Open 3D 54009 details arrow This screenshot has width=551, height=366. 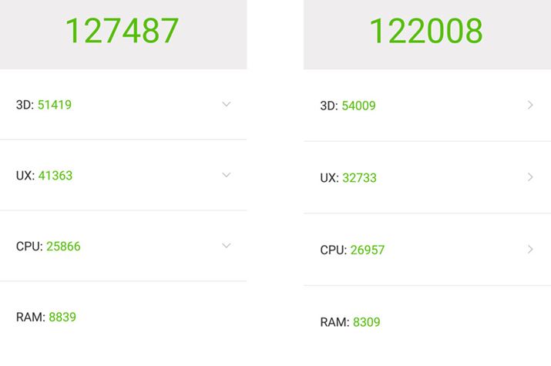530,106
